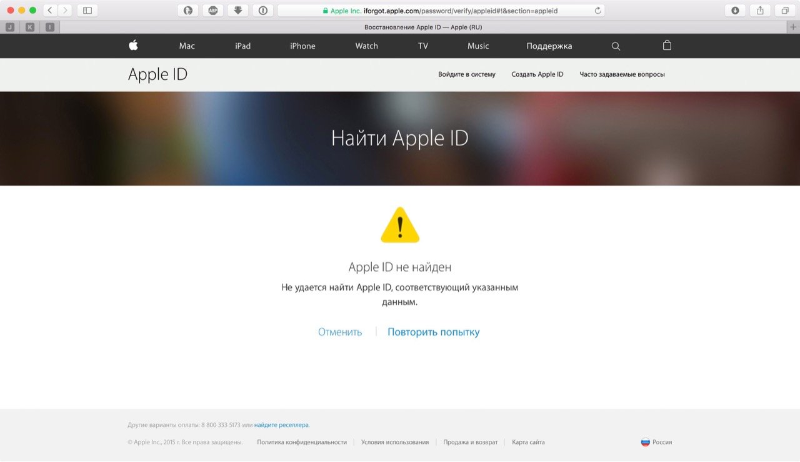Open Условия использования
800x462 pixels.
395,442
